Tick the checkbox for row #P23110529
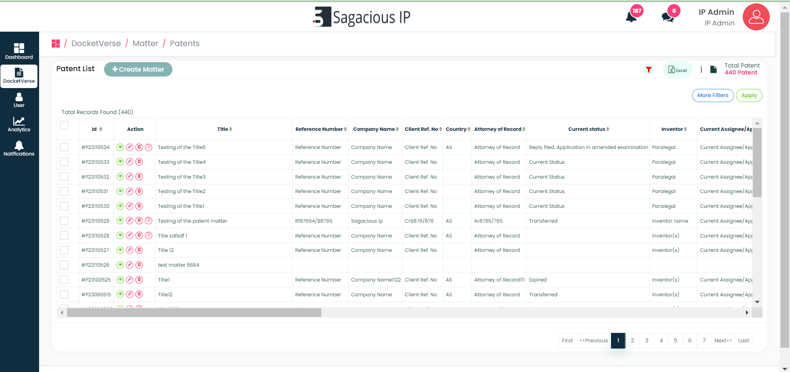This screenshot has width=790, height=372. [x=64, y=221]
